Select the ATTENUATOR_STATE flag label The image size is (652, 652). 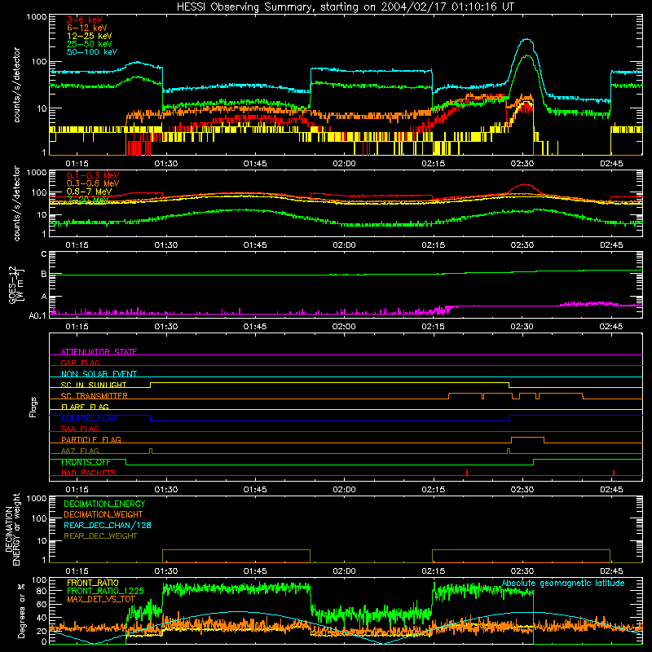[99, 352]
